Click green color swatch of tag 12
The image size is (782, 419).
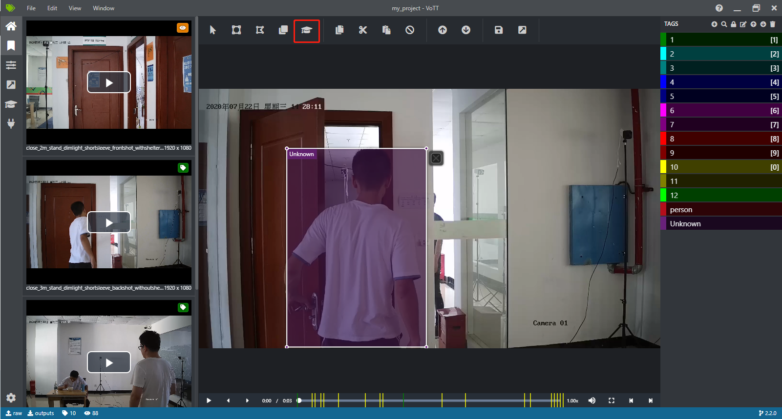[663, 196]
